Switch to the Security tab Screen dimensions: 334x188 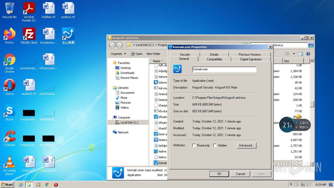click(x=185, y=54)
